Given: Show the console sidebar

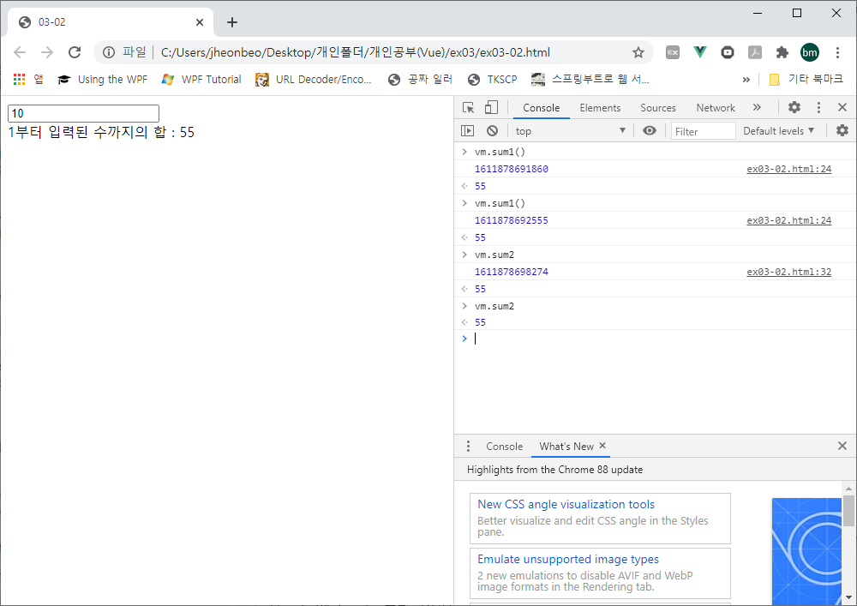Looking at the screenshot, I should (467, 130).
